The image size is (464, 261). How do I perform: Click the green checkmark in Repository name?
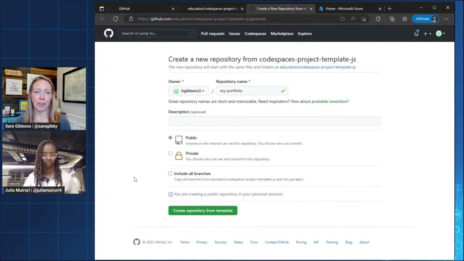[283, 91]
